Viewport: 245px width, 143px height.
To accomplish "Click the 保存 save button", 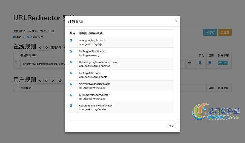I will 210,32.
